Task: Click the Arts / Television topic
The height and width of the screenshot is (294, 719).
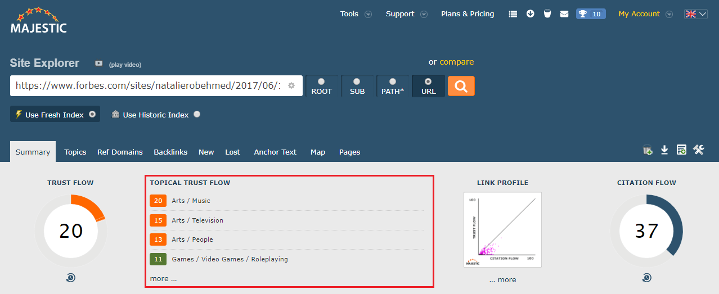Action: point(197,220)
